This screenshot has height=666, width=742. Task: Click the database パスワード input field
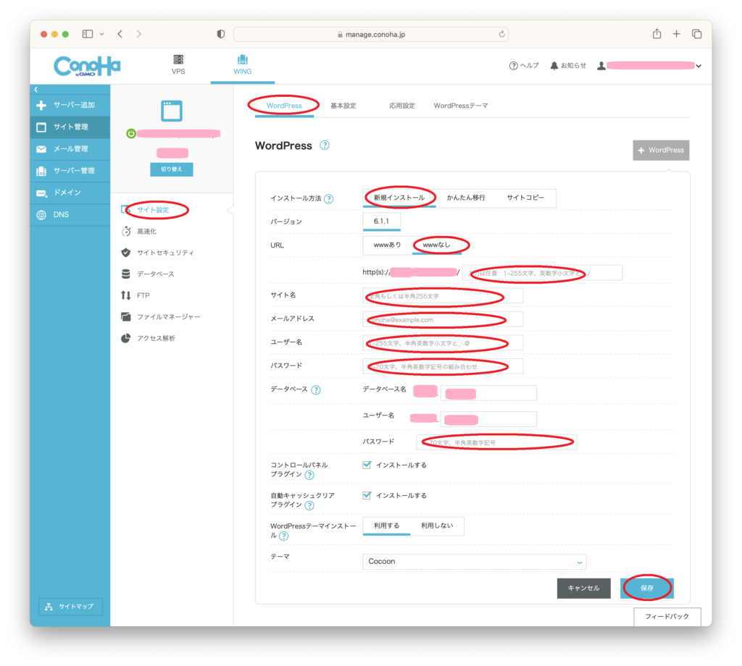tap(496, 442)
